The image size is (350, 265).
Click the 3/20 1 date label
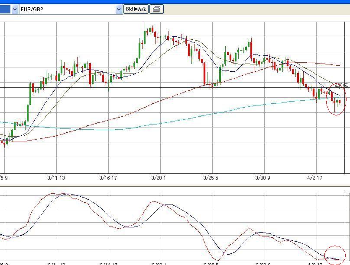pyautogui.click(x=159, y=178)
